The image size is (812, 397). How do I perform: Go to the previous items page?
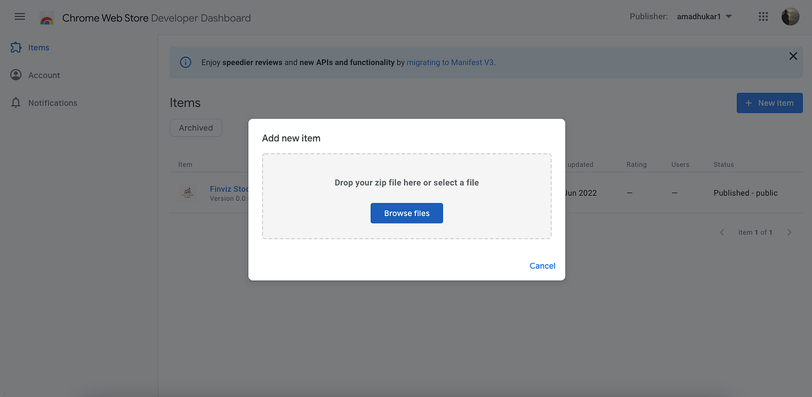pos(722,232)
